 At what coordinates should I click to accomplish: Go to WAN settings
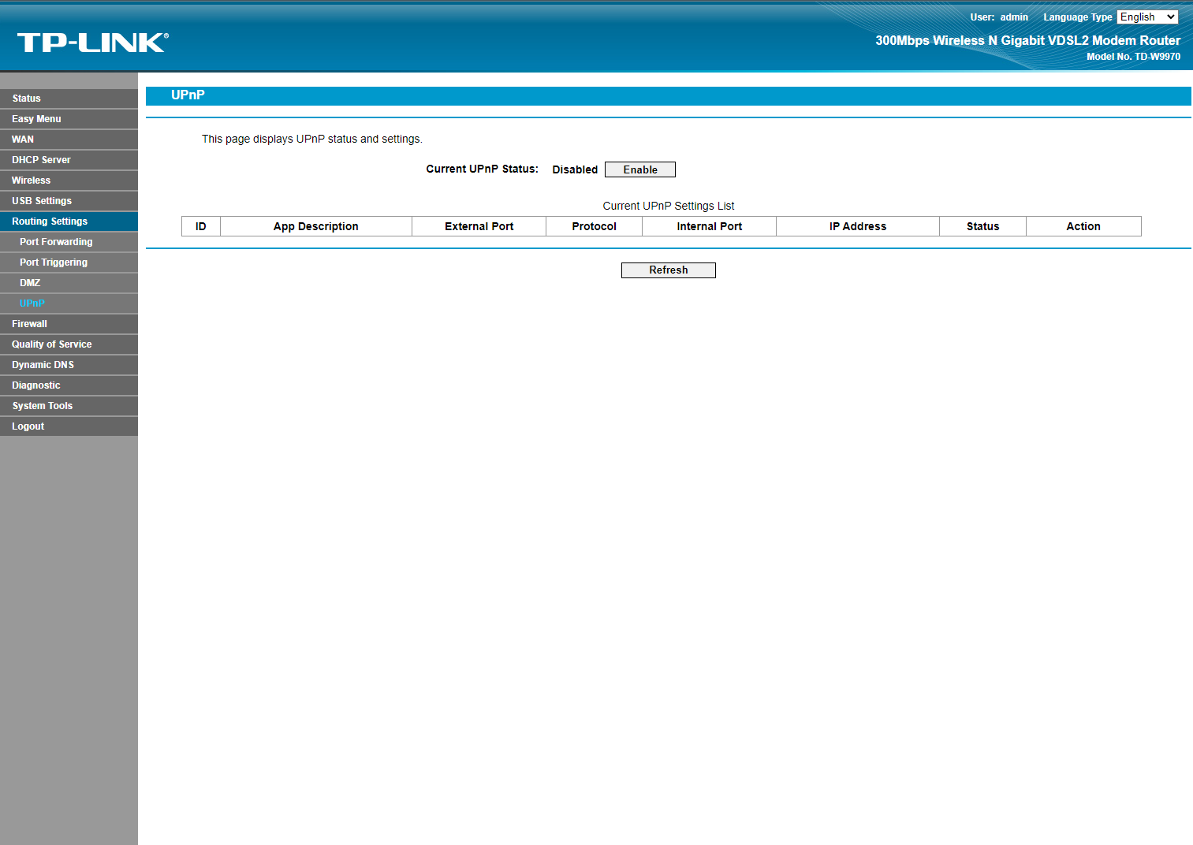coord(22,139)
